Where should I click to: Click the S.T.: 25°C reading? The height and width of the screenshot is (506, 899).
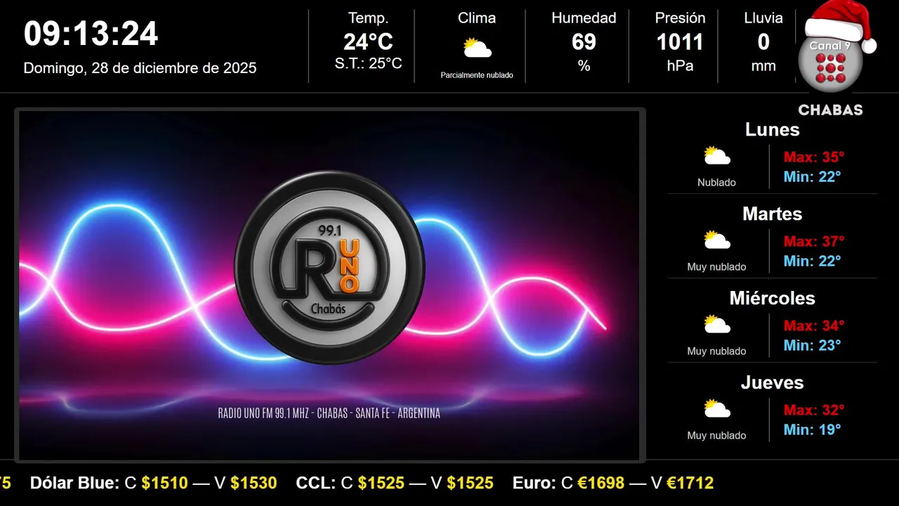(x=368, y=63)
